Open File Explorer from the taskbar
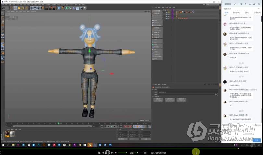The height and width of the screenshot is (155, 263). click(13, 145)
